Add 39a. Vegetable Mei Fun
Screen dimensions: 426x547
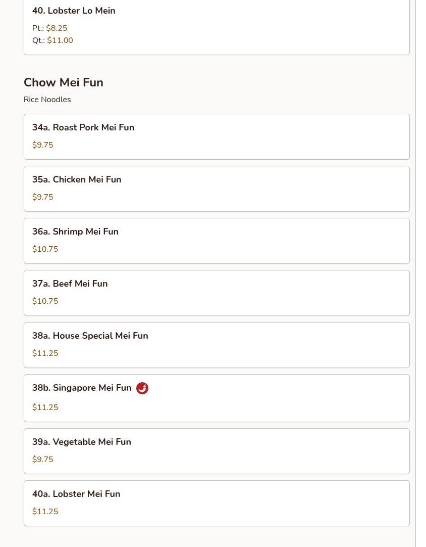point(81,442)
